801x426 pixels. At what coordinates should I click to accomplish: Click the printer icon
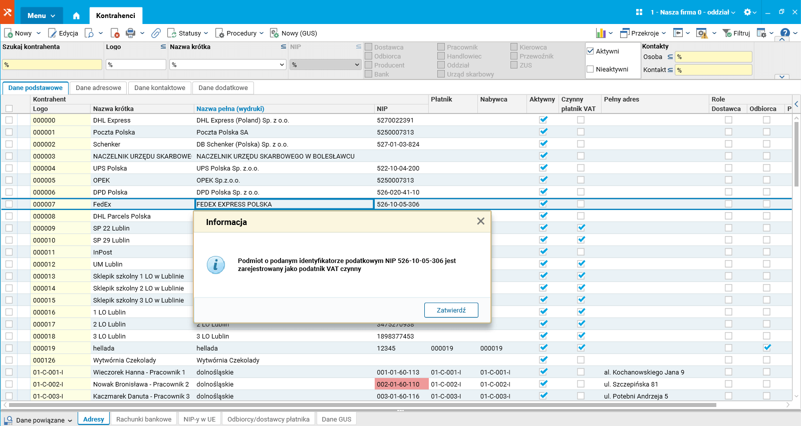click(130, 33)
